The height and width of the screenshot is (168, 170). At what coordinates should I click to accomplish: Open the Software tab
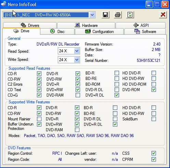[x=145, y=32]
